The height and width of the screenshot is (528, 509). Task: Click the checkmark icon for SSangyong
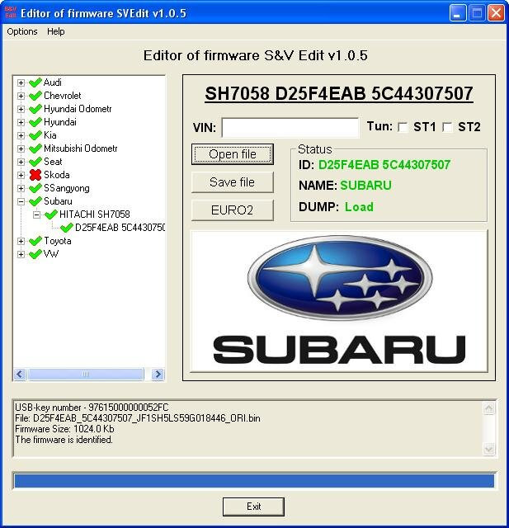click(35, 188)
